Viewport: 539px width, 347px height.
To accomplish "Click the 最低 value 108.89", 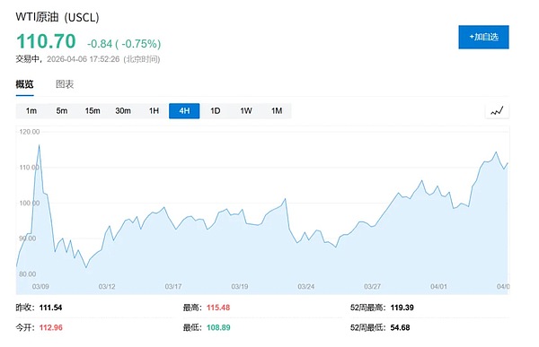I will (218, 327).
